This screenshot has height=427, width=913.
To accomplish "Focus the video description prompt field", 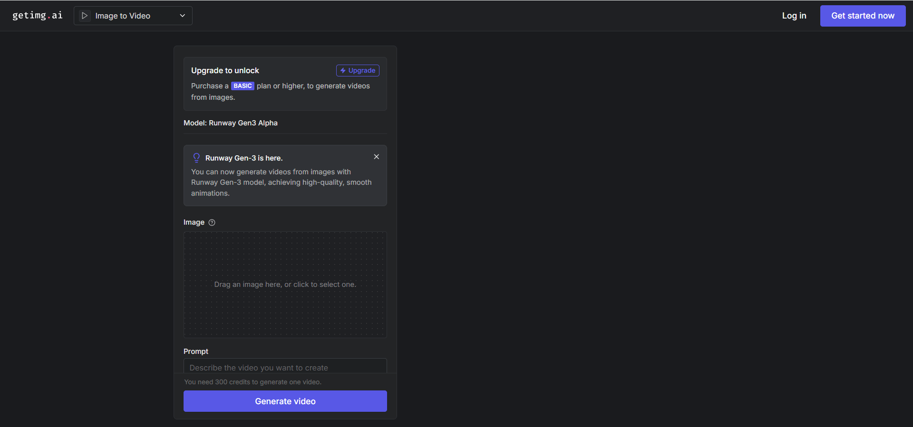I will [x=285, y=367].
